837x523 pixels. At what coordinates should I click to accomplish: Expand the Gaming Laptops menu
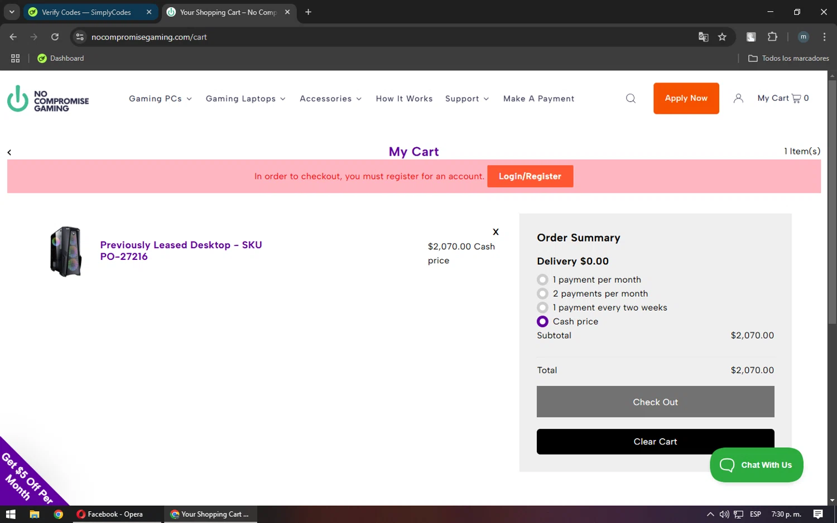(x=246, y=99)
